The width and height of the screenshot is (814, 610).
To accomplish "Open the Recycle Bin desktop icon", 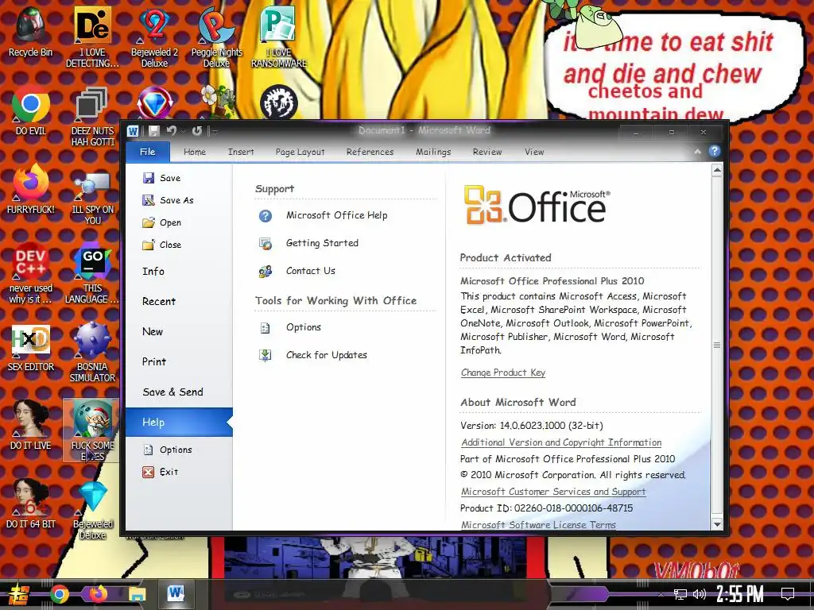I will 30,32.
